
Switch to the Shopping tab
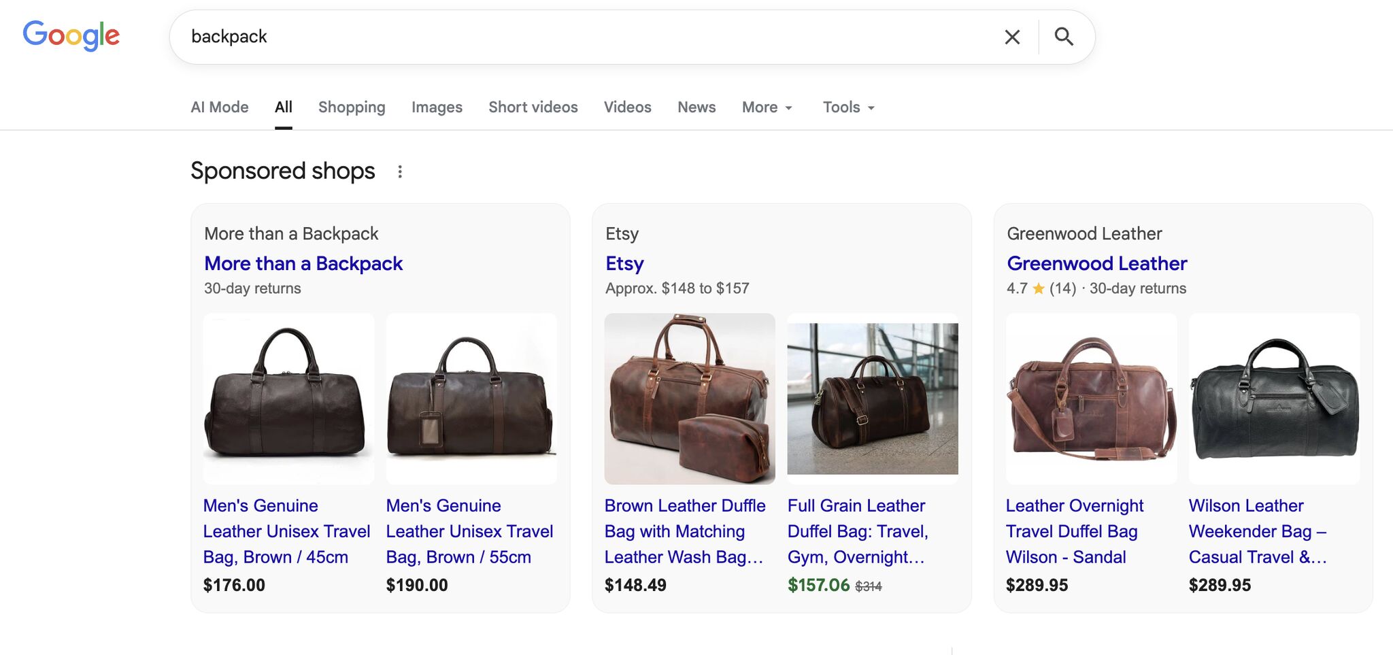tap(352, 107)
